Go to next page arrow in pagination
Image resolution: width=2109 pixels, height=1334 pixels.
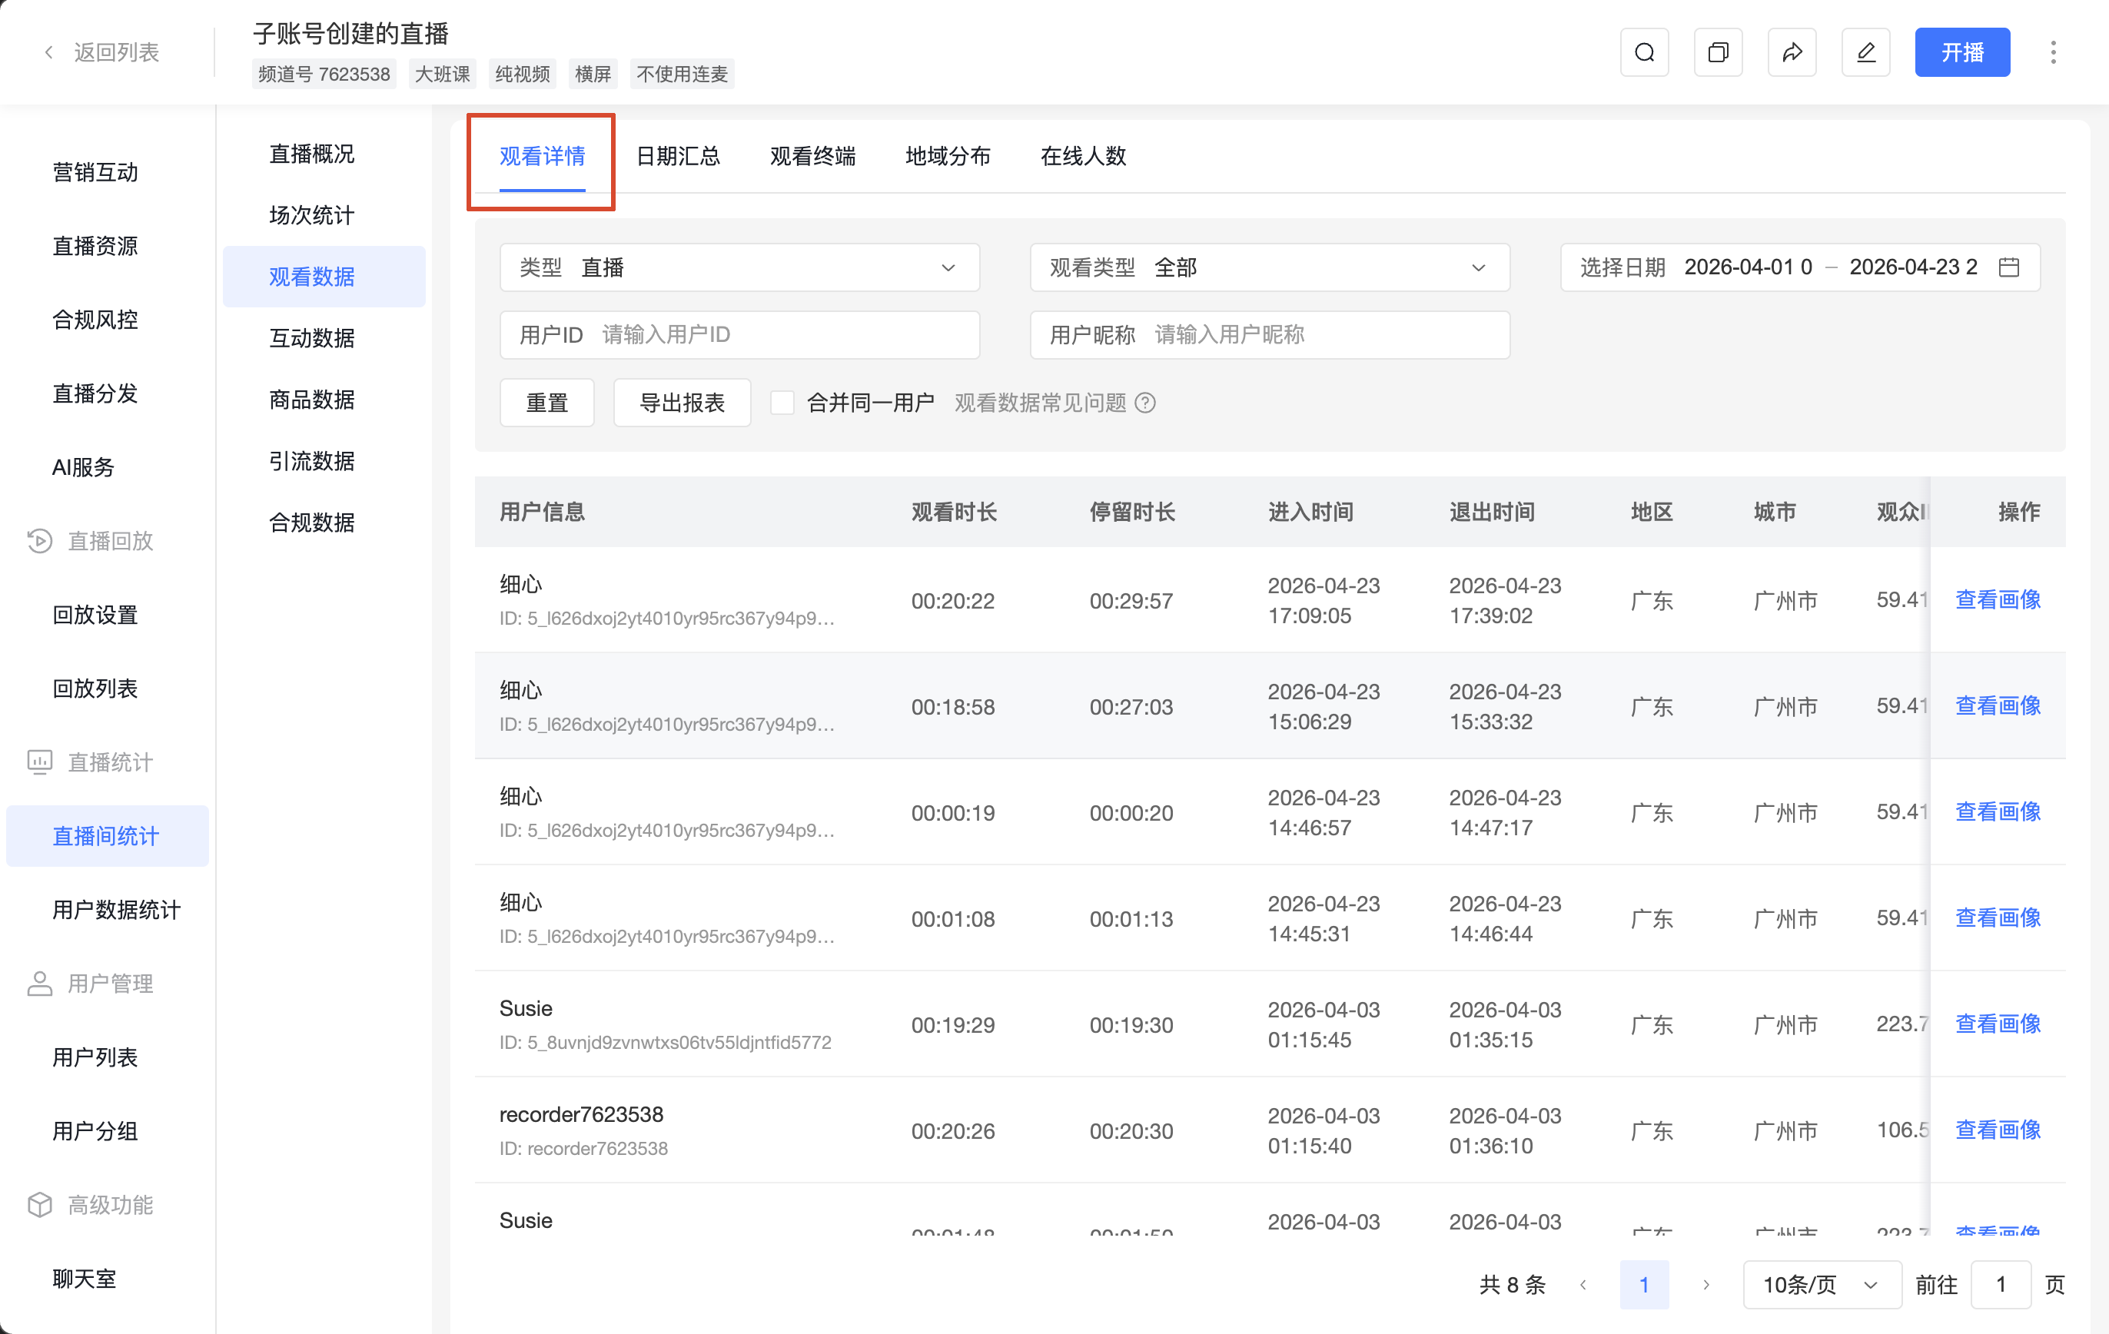(x=1706, y=1284)
